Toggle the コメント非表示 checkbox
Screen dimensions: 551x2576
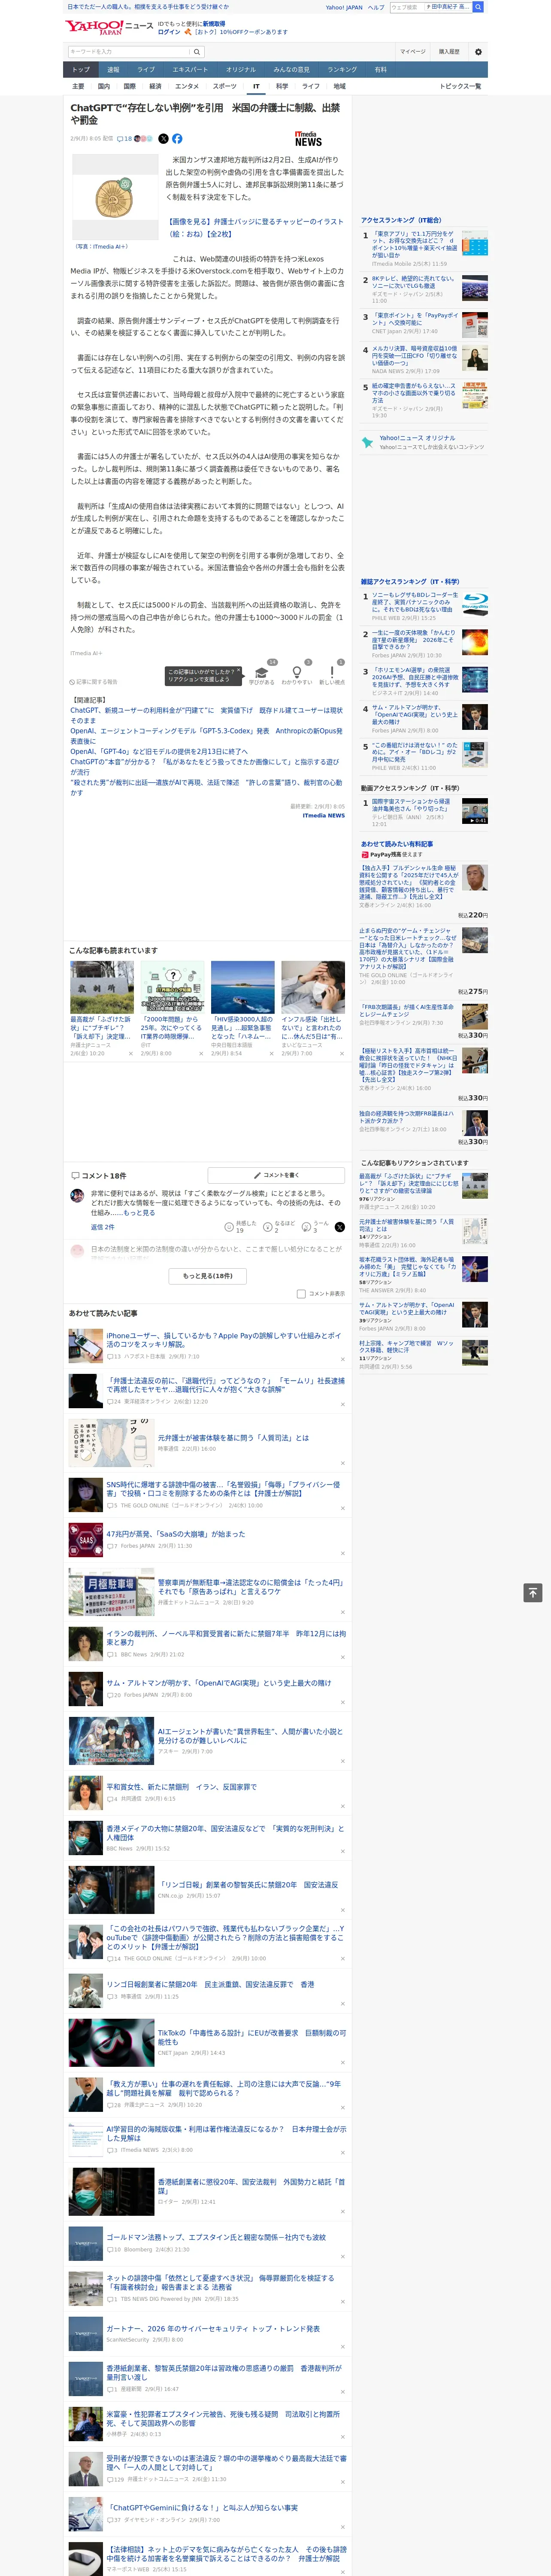point(301,1293)
